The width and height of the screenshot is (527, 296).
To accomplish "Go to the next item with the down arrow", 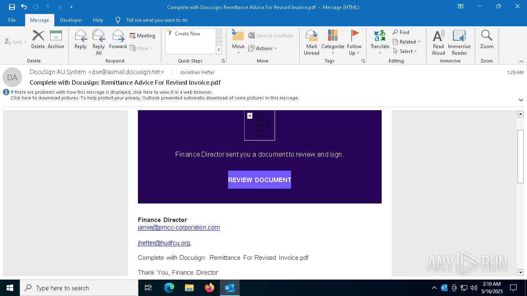I will tap(60, 7).
